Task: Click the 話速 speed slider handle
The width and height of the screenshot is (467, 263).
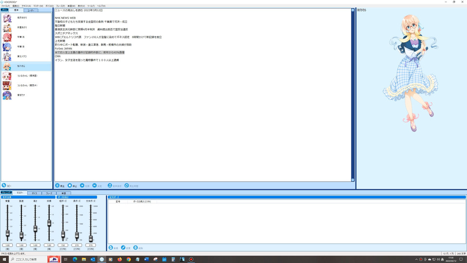Action: click(x=21, y=235)
